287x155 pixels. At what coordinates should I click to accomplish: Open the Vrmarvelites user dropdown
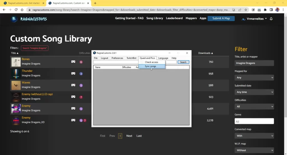click(254, 19)
